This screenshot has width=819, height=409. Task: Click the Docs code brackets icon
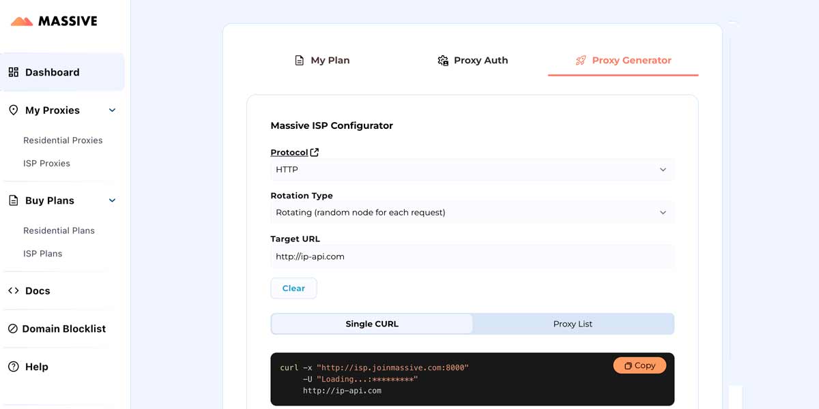pyautogui.click(x=14, y=290)
